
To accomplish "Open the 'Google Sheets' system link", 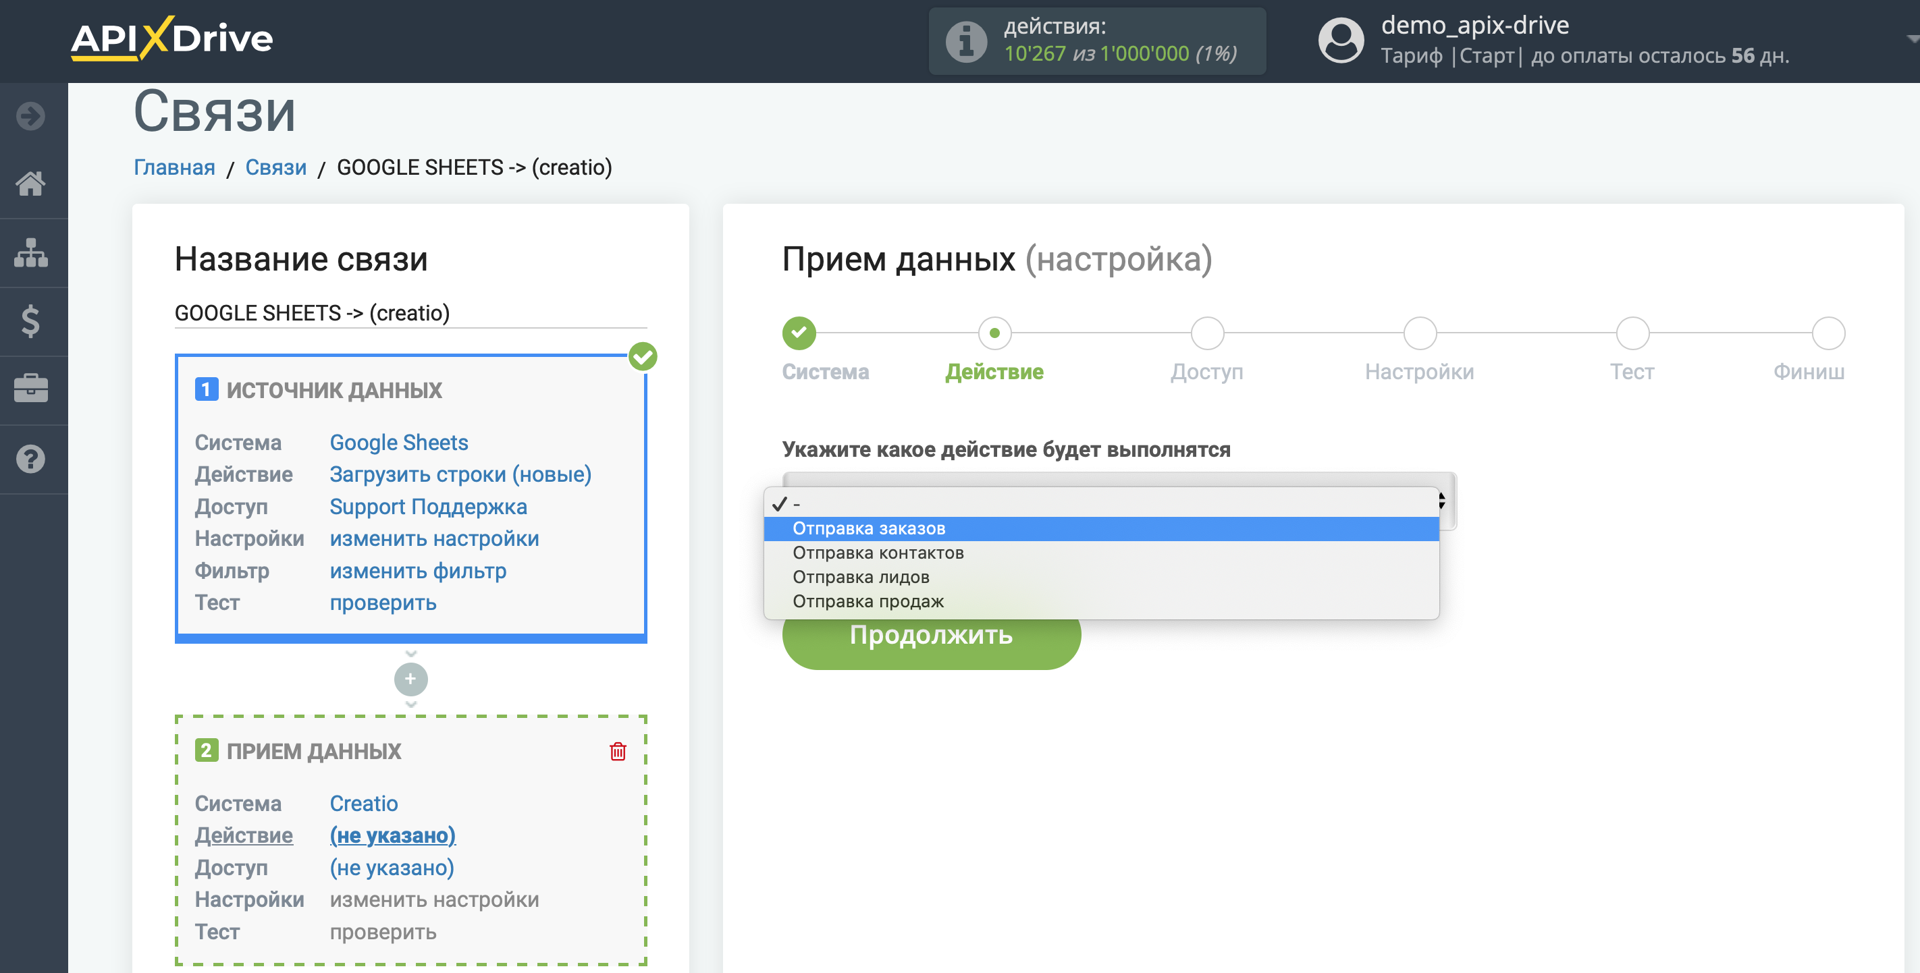I will tap(399, 443).
